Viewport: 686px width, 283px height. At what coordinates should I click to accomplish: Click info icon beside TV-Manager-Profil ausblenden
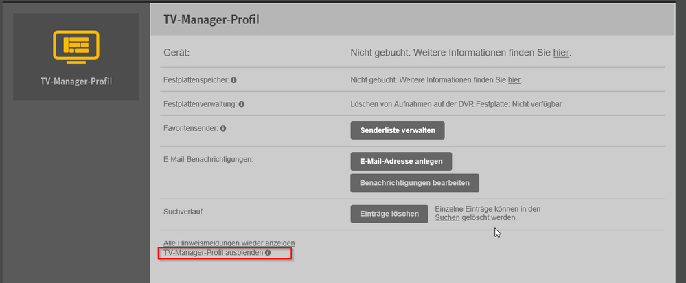(x=268, y=253)
